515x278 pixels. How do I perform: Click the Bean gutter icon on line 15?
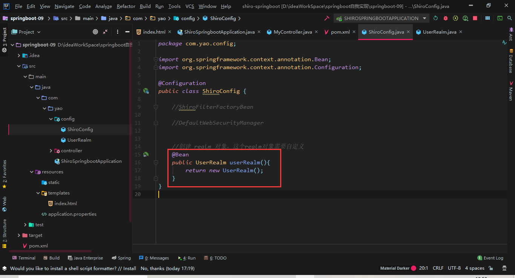[x=146, y=154]
